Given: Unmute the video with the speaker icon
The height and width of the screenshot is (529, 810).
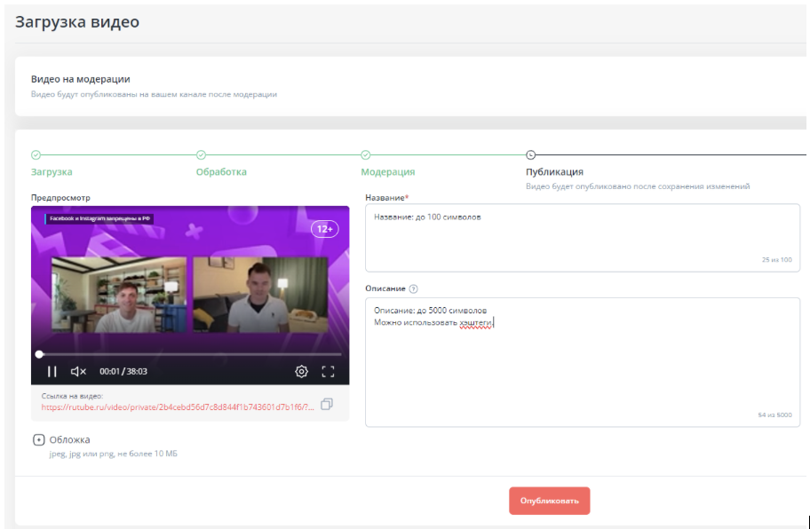Looking at the screenshot, I should click(x=78, y=371).
